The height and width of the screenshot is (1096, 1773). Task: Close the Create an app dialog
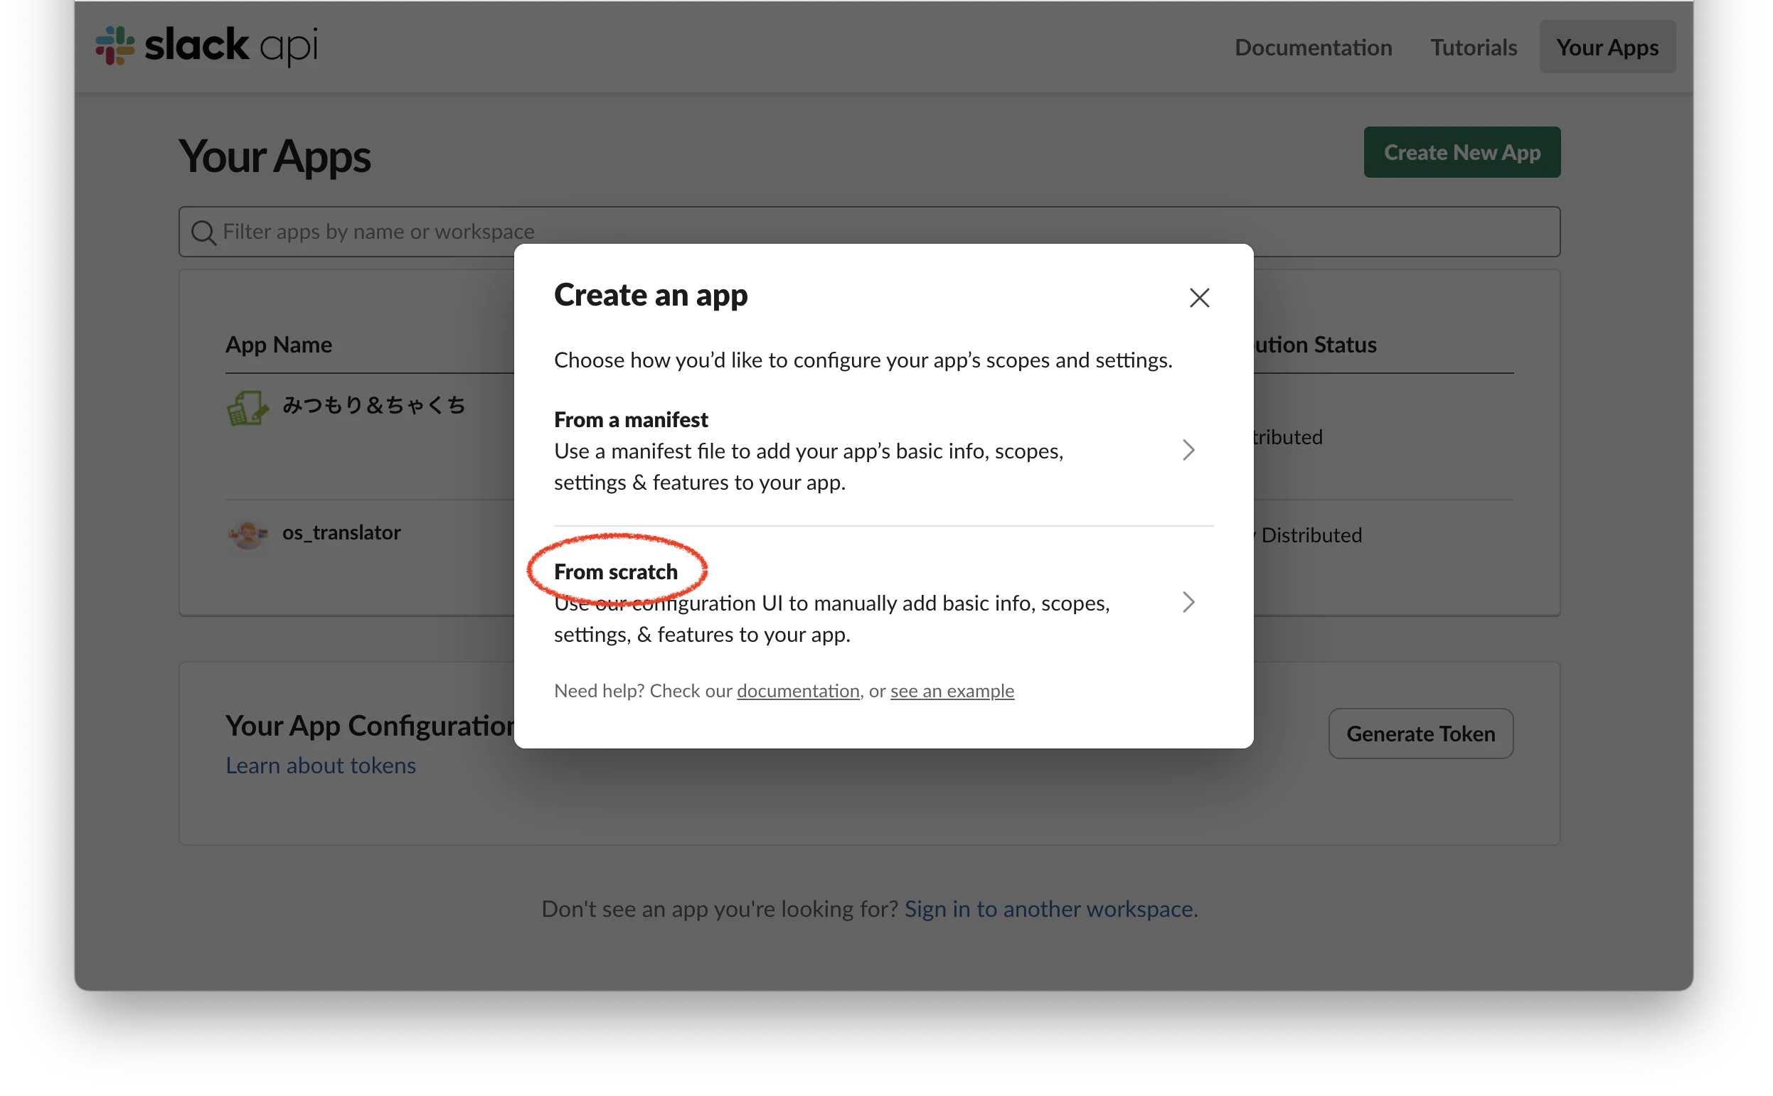(x=1199, y=298)
